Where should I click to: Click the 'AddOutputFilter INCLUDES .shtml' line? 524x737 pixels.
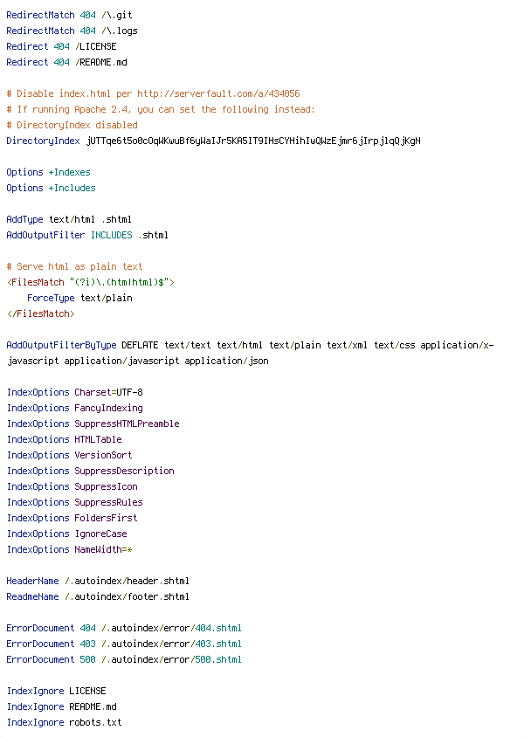pyautogui.click(x=87, y=235)
